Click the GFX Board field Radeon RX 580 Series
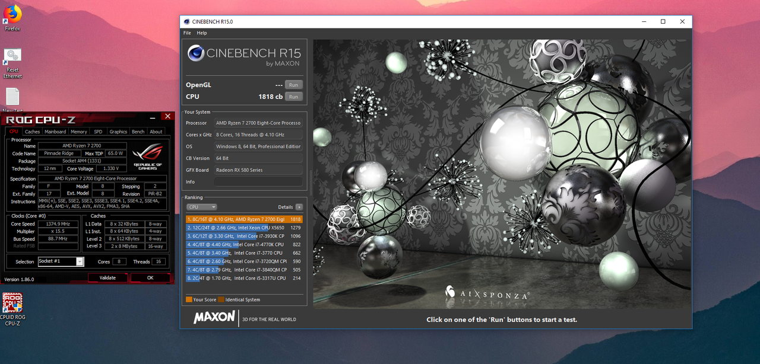Viewport: 760px width, 364px height. [258, 170]
